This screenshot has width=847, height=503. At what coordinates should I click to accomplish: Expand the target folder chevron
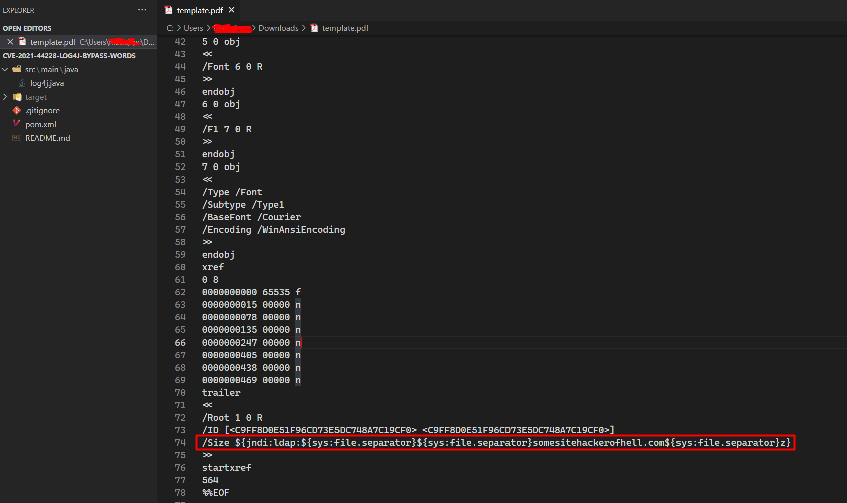pyautogui.click(x=5, y=97)
